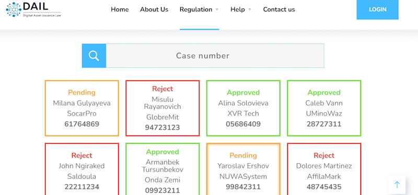
Task: Open Armanbek Tursunbekov approved case card
Action: coord(162,169)
